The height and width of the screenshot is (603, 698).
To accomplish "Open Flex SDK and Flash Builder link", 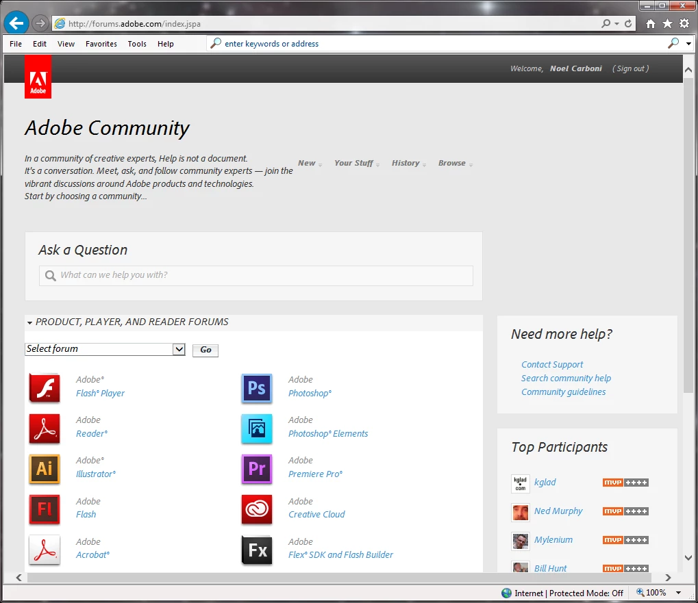I will coord(340,555).
